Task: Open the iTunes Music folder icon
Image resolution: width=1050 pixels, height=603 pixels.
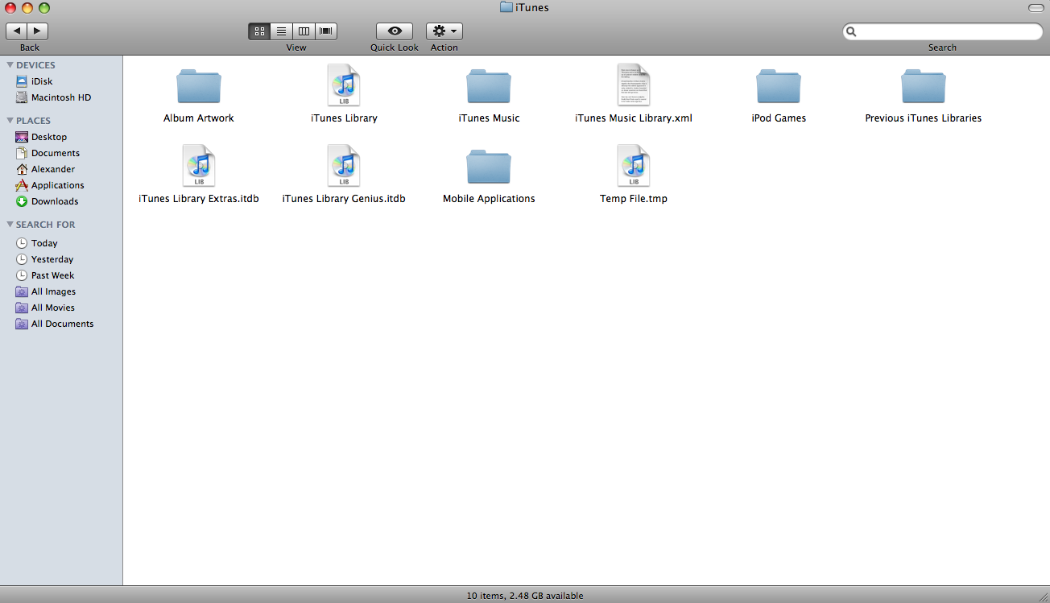Action: 489,85
